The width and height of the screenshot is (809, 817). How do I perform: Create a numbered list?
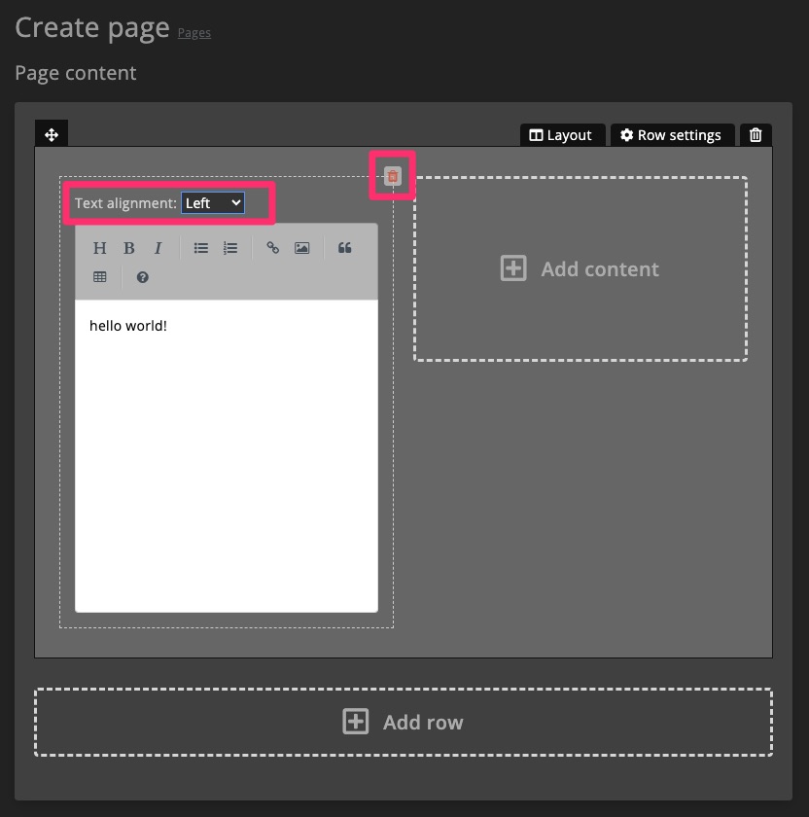click(x=230, y=247)
